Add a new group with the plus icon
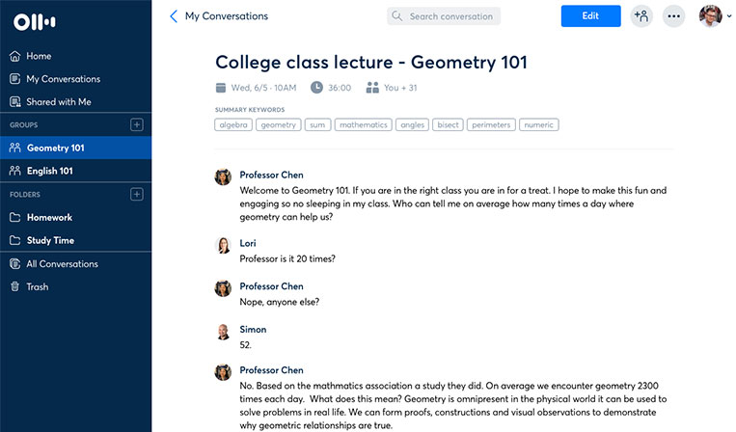 137,124
